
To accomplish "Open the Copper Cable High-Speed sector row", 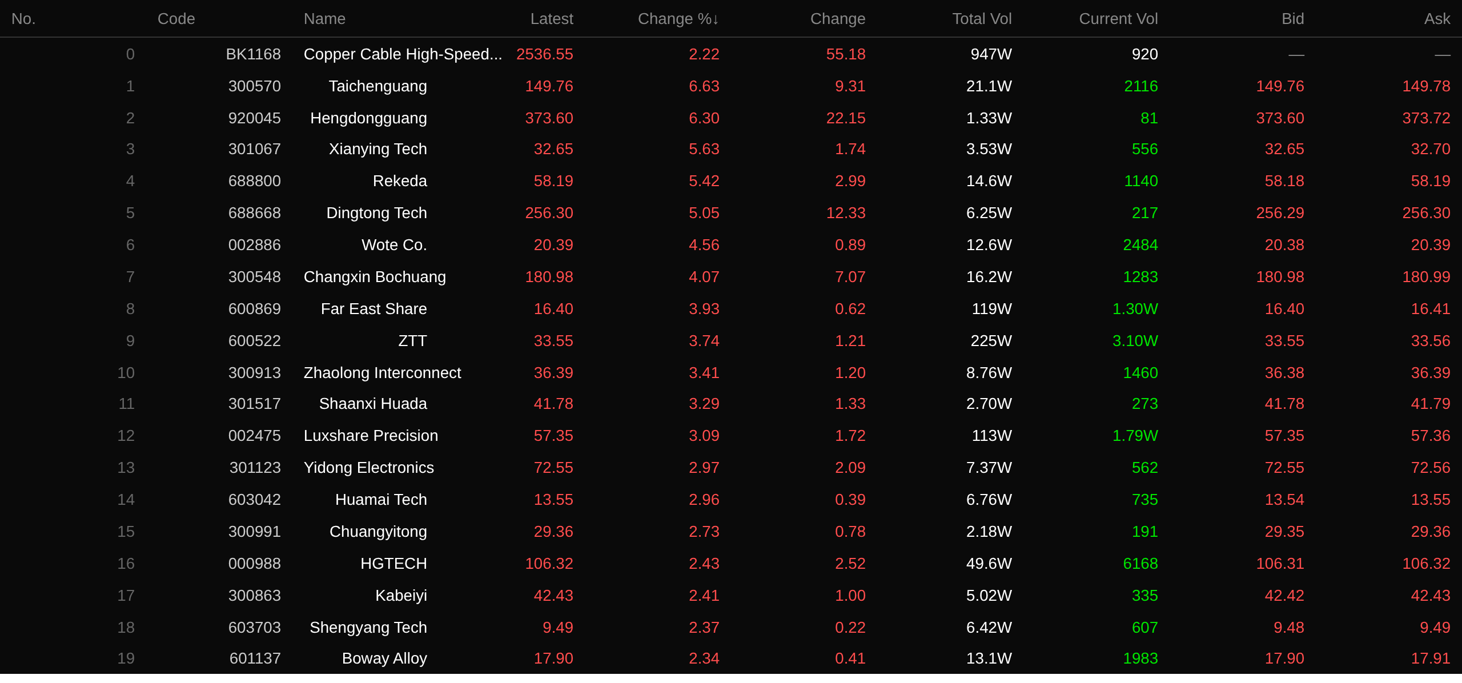I will 731,54.
